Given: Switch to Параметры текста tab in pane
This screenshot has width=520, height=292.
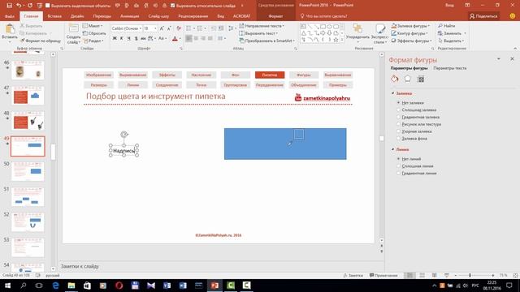Looking at the screenshot, I should click(x=449, y=68).
